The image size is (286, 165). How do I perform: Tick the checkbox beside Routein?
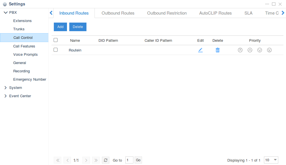(56, 50)
